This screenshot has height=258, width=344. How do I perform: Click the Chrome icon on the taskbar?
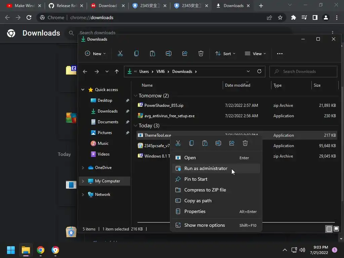41,250
